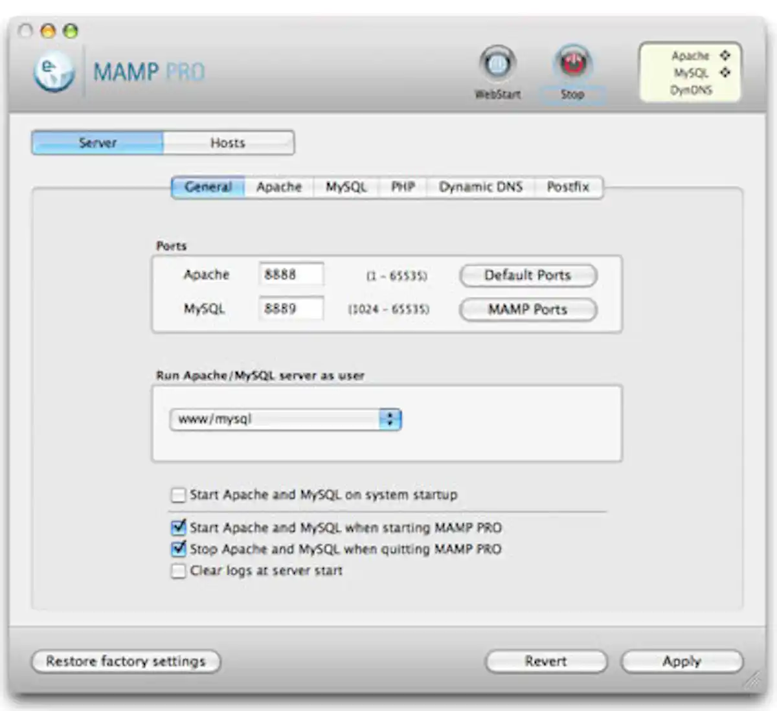Switch to the Hosts section
The height and width of the screenshot is (711, 777).
(228, 142)
